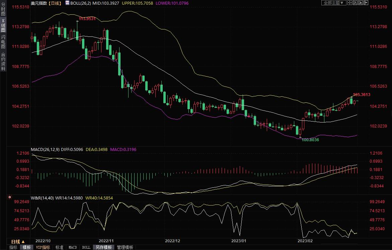
Task: Open the 闪电图 sidebar tab
Action: click(3, 42)
